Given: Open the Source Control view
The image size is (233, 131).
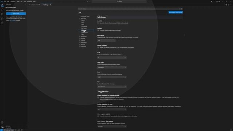Looking at the screenshot, I should point(2,14).
